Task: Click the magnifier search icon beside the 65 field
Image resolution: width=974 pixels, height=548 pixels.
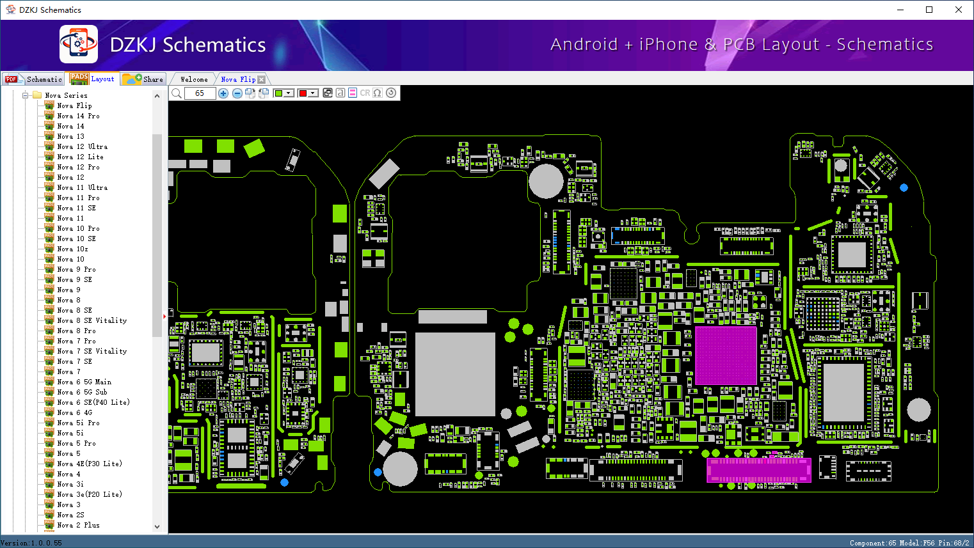Action: tap(177, 93)
